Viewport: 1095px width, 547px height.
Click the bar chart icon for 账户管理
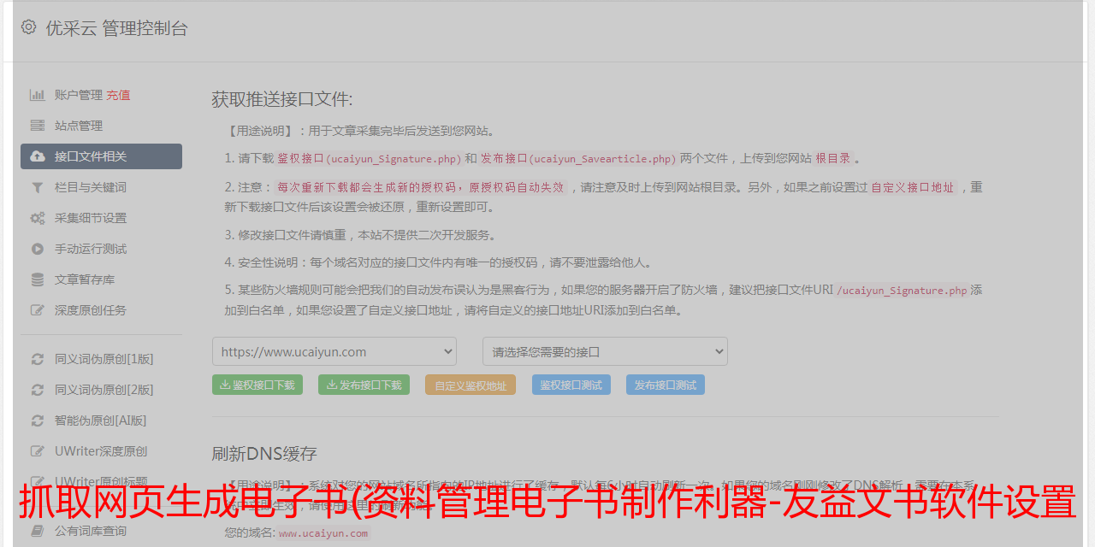click(x=38, y=95)
